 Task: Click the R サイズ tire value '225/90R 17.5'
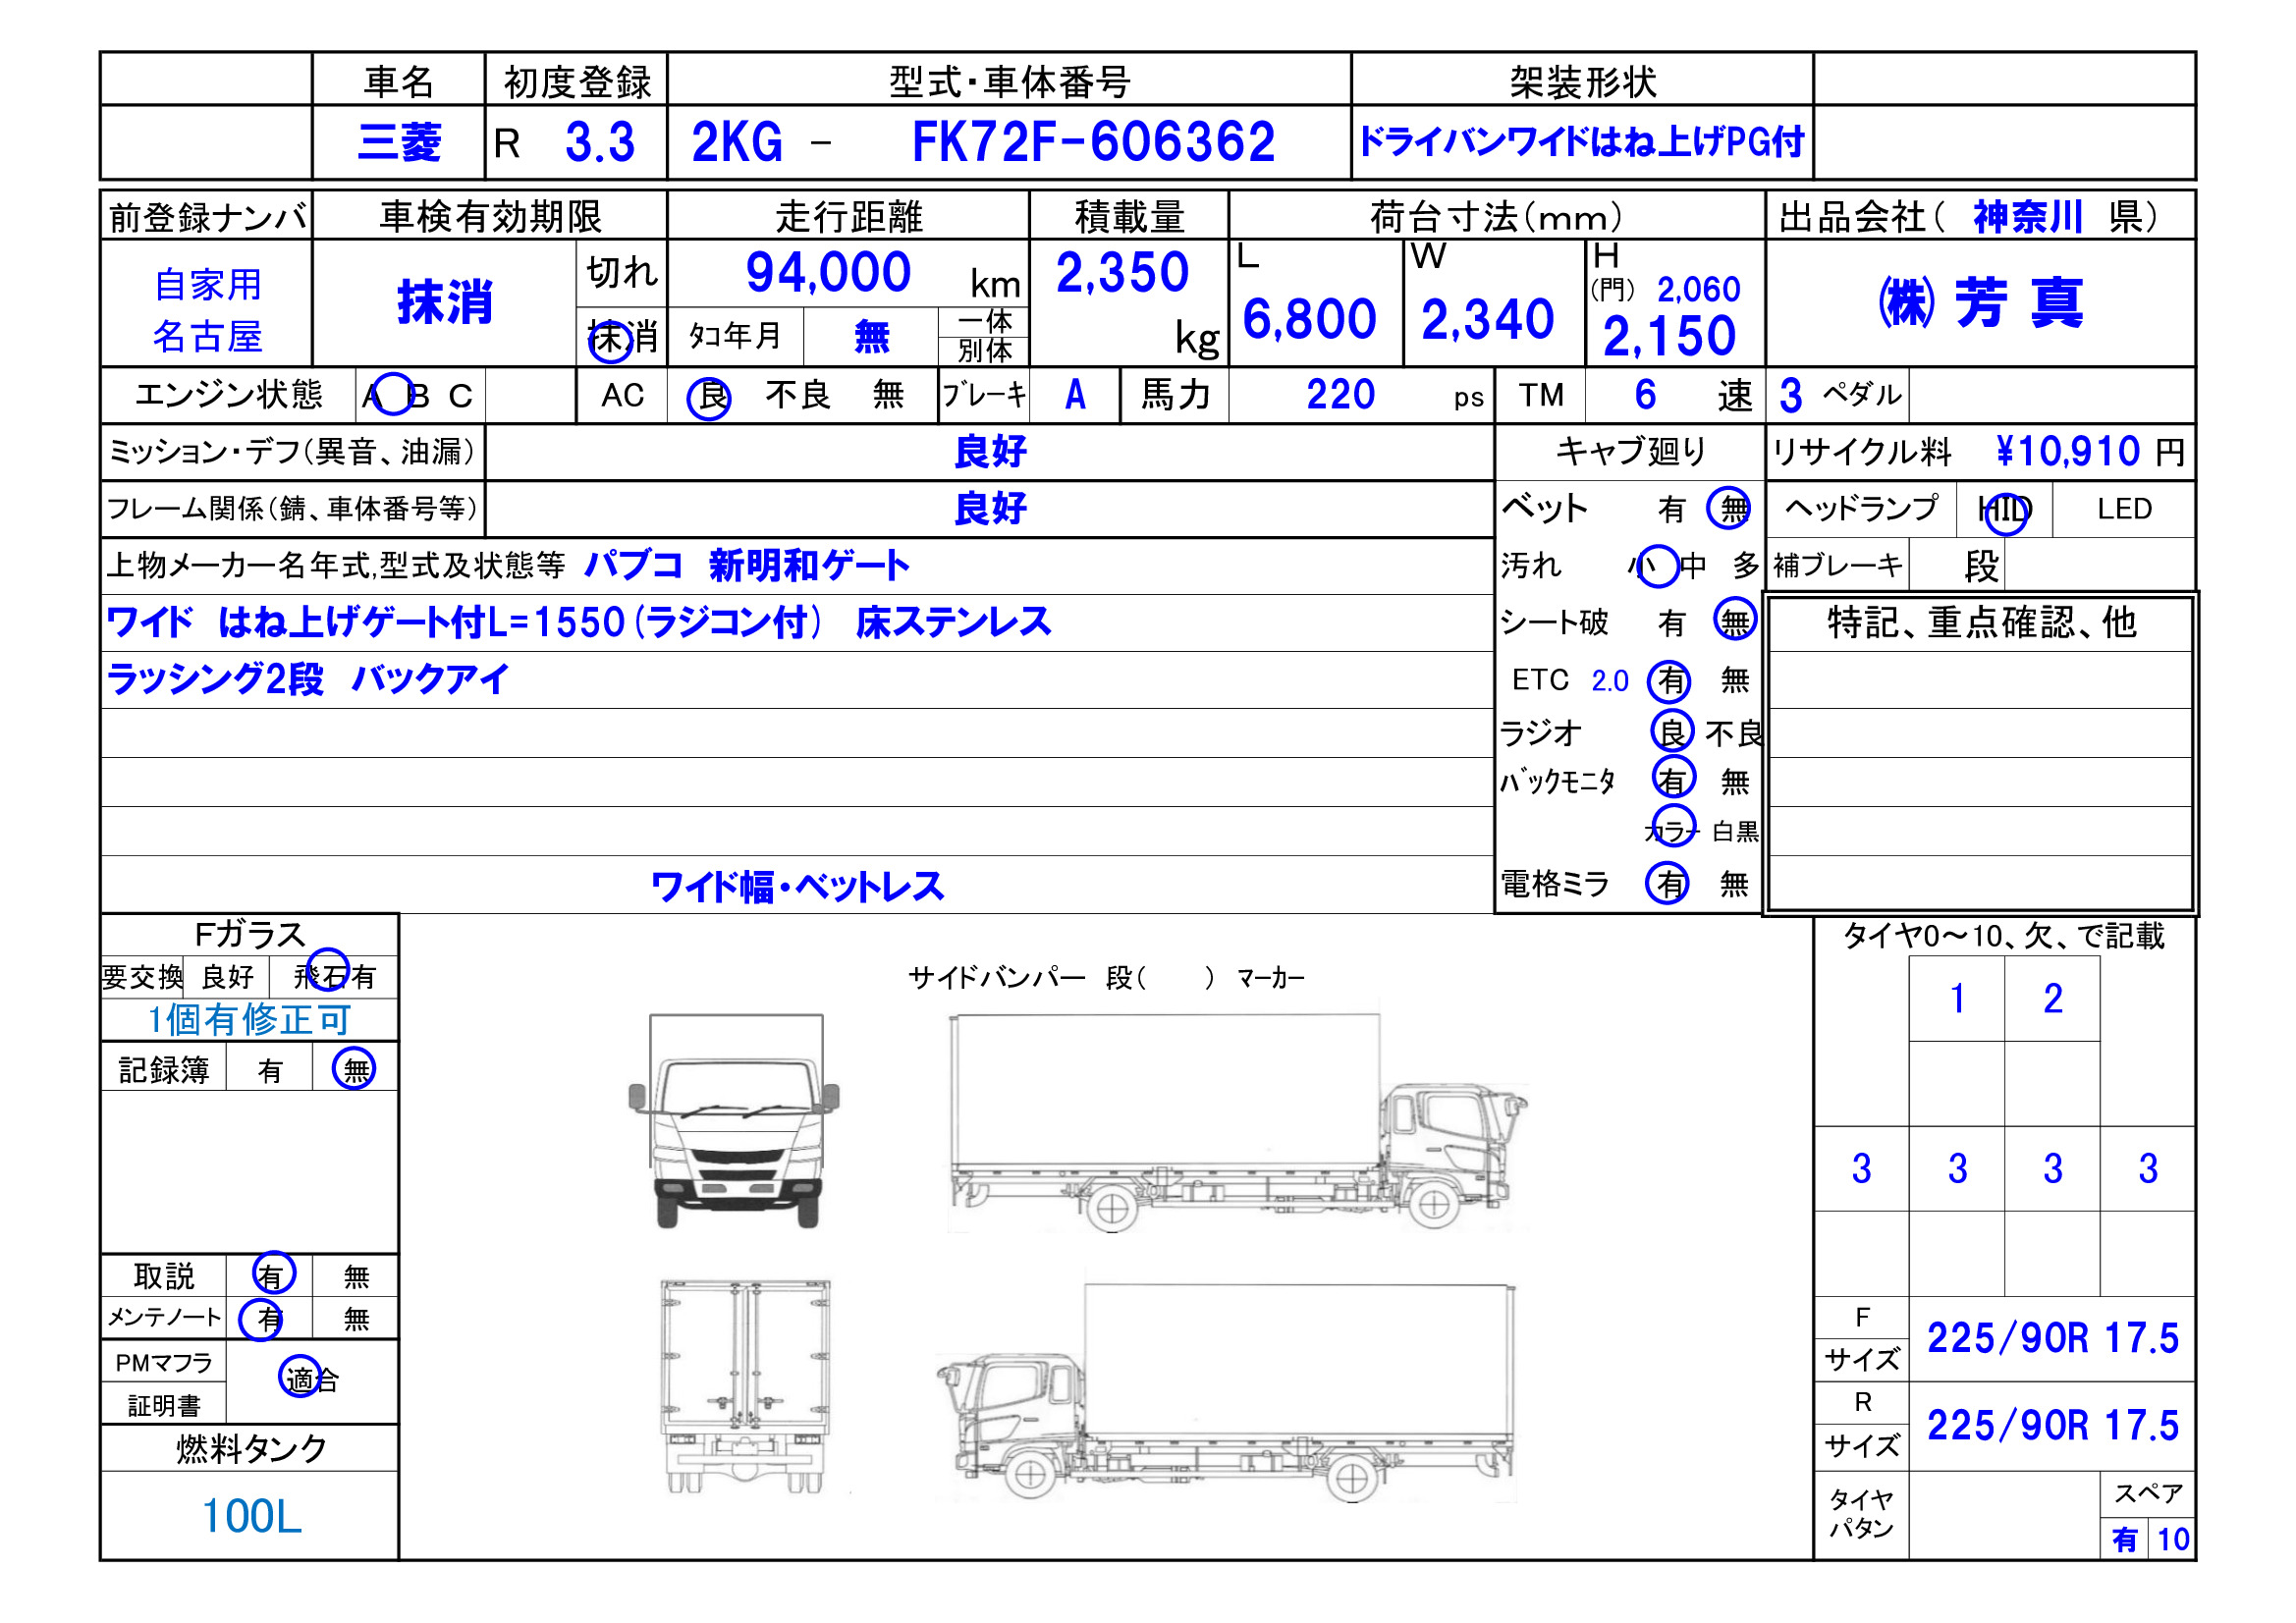pyautogui.click(x=2053, y=1425)
